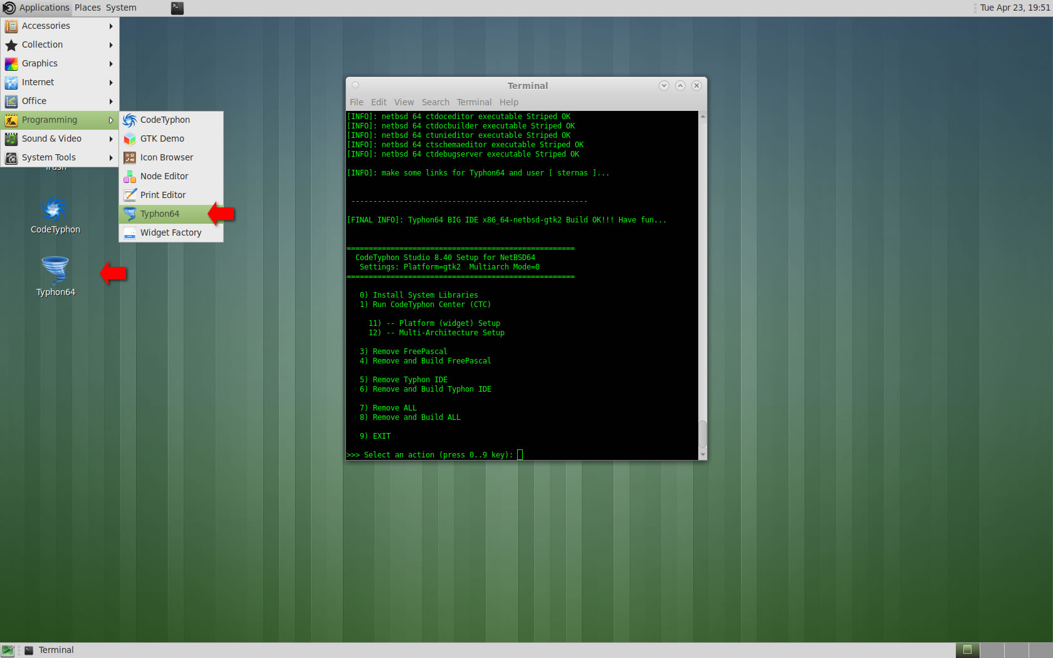Click the GTK Demo cube icon
Image resolution: width=1053 pixels, height=658 pixels.
tap(130, 138)
